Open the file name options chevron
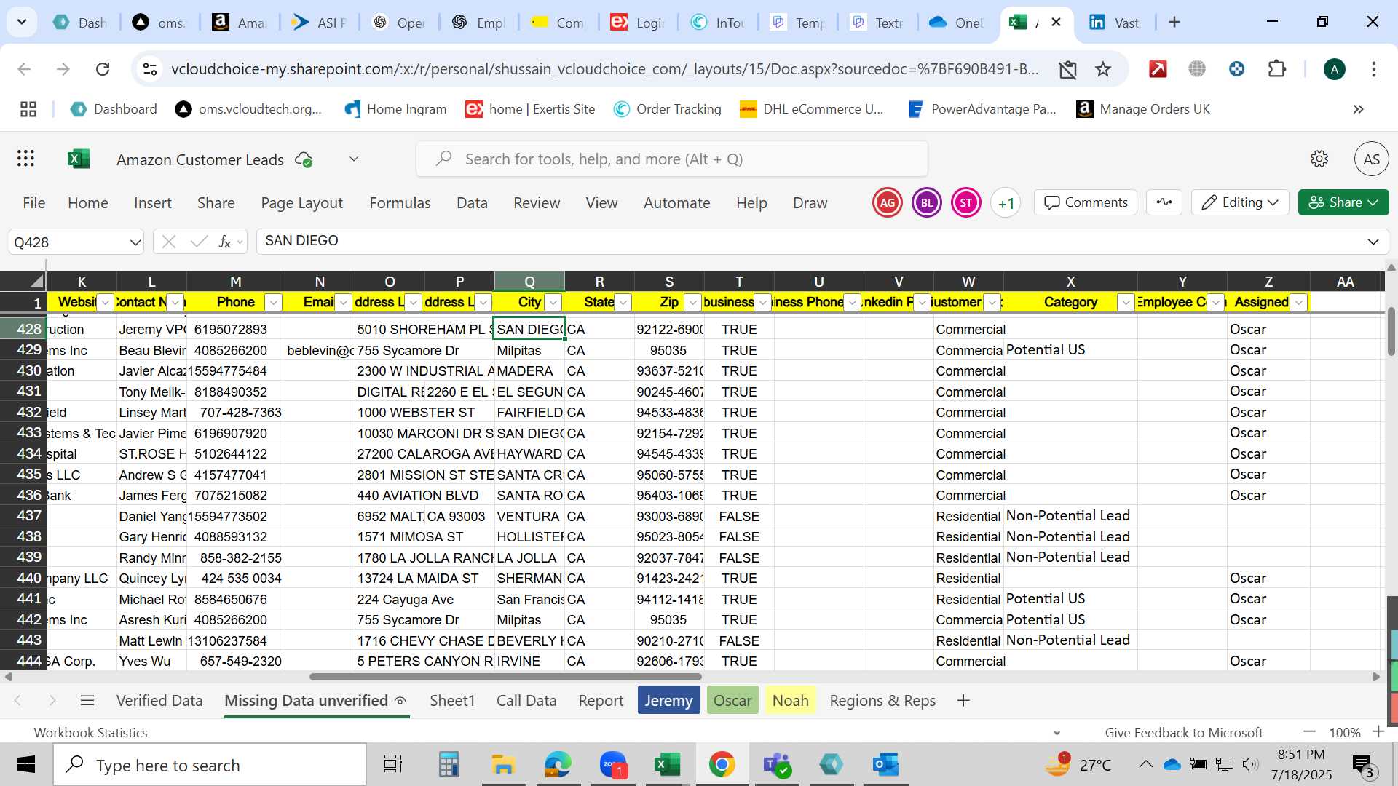 tap(354, 159)
